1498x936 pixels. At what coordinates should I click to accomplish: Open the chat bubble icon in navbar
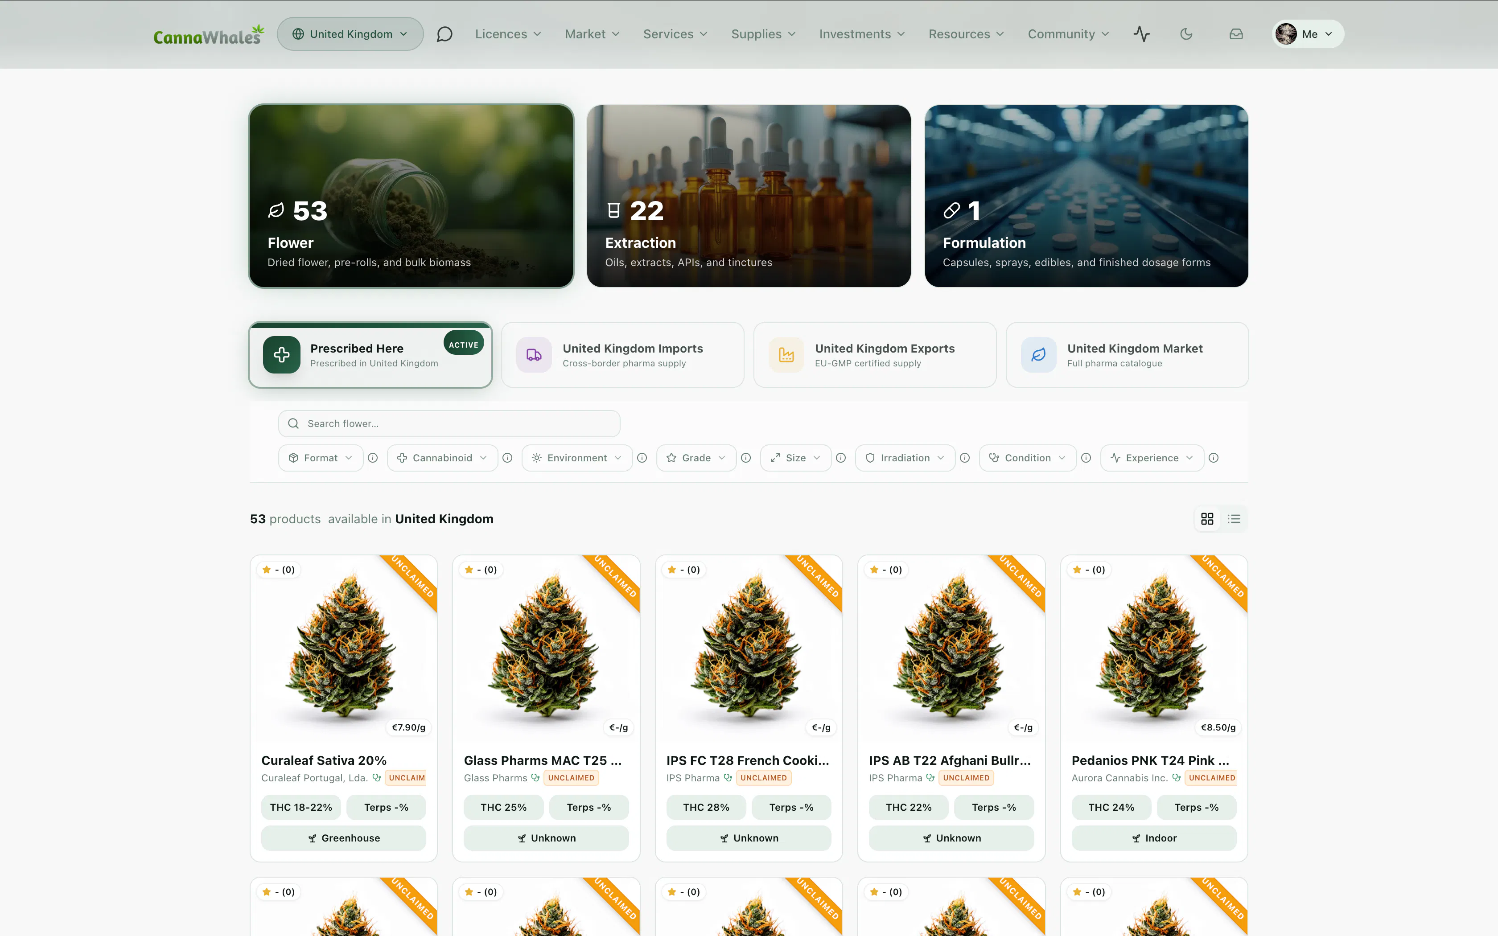pos(444,34)
